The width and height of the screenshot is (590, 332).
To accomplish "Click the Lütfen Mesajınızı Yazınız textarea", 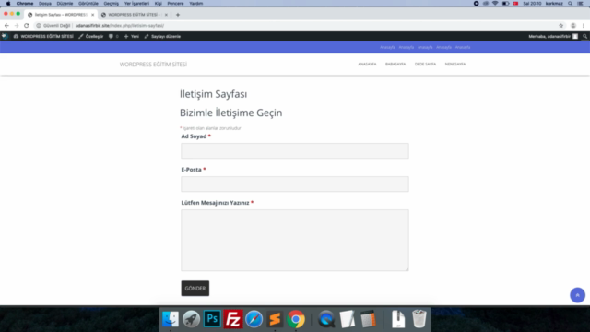I will tap(295, 240).
